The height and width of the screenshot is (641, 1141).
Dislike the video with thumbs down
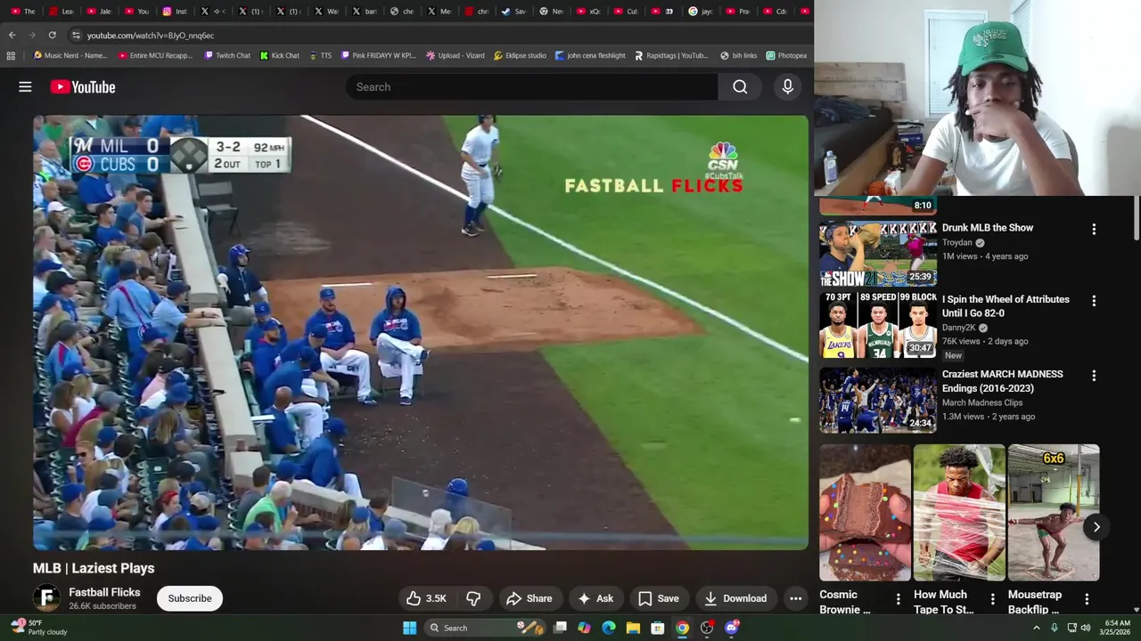click(x=473, y=598)
